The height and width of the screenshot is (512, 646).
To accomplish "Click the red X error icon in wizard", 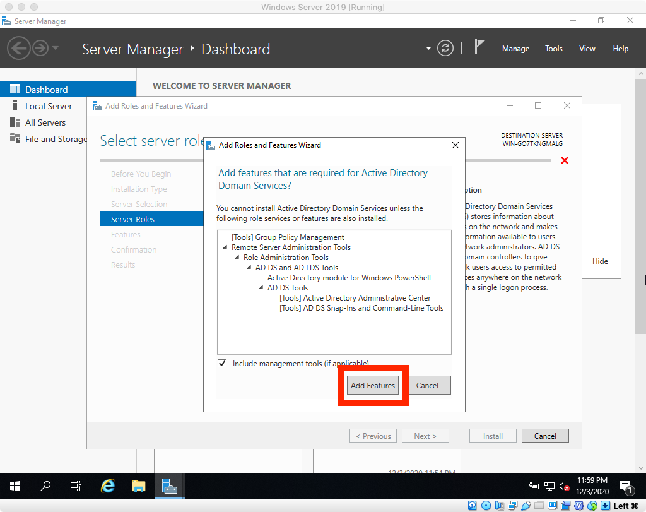I will 565,160.
